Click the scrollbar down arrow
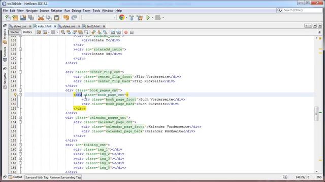325x182 pixels. pos(316,171)
